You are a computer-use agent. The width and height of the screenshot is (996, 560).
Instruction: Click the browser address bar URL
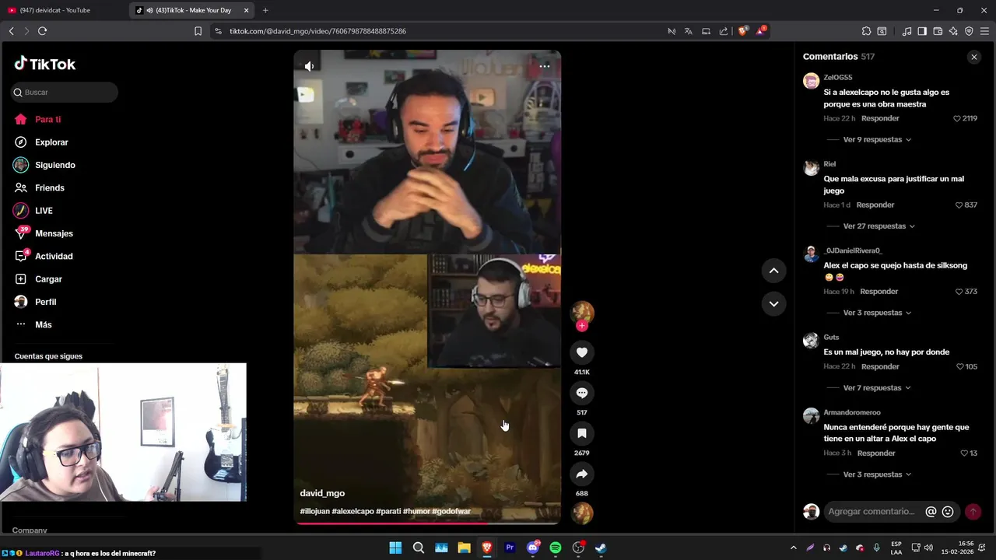click(317, 31)
